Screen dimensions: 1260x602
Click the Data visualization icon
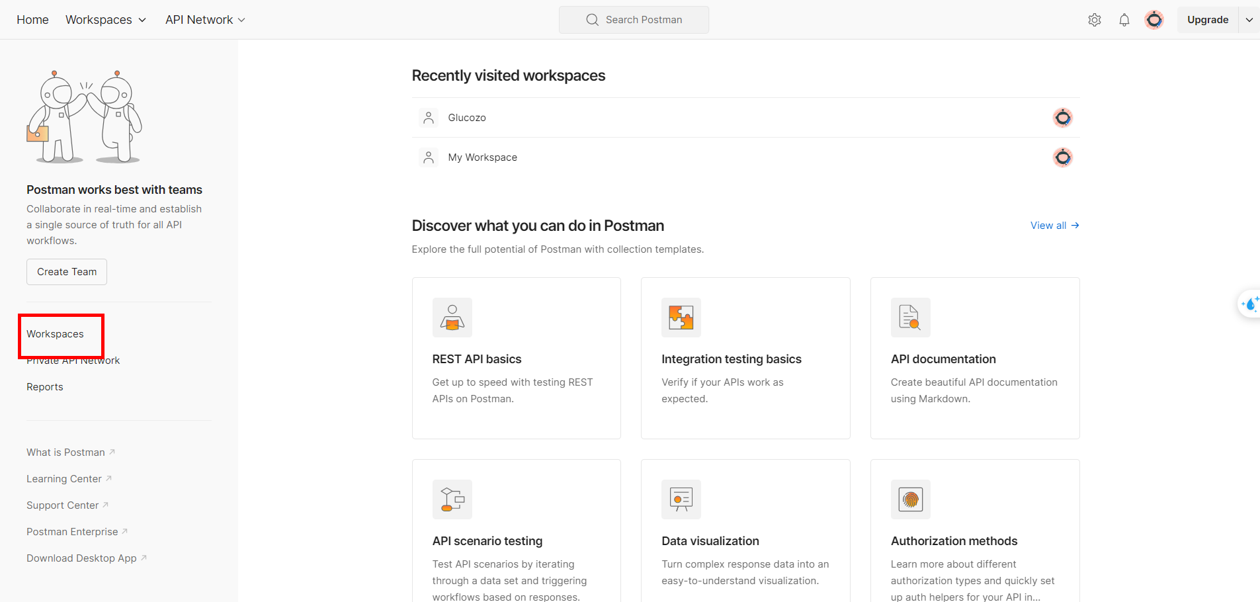pos(681,499)
